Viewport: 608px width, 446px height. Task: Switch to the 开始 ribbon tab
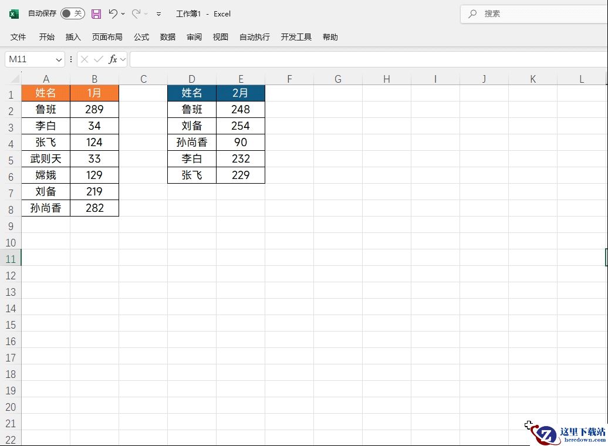pyautogui.click(x=46, y=37)
